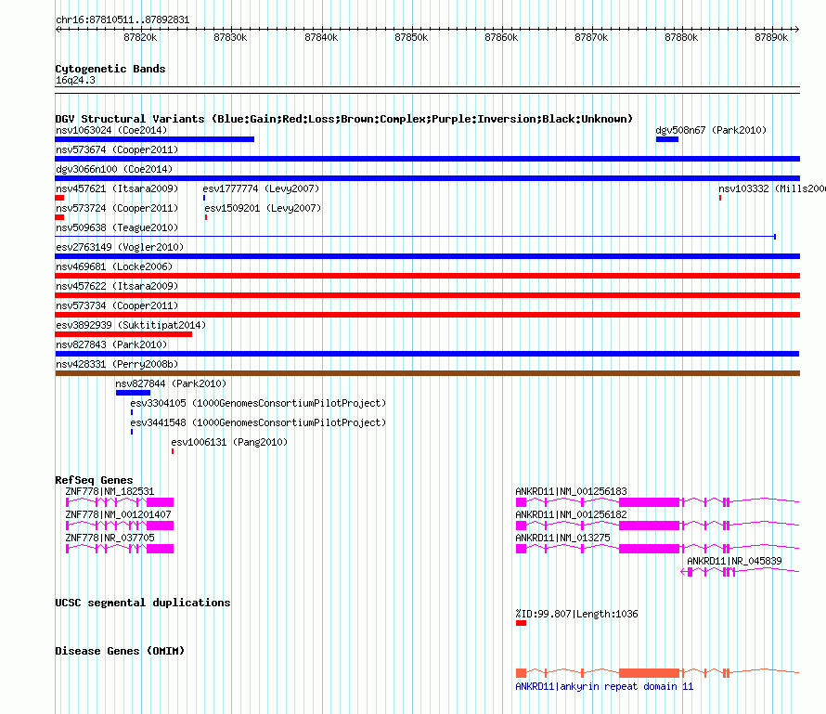Screen dimensions: 826x714
Task: Click red loss marker under nsv457621
Action: pos(59,198)
